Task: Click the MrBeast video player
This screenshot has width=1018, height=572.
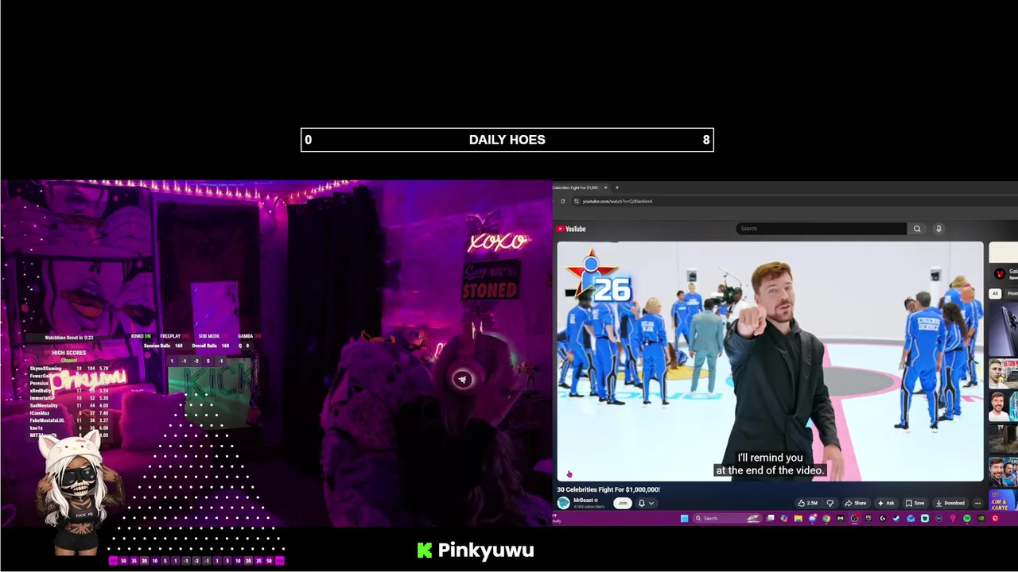Action: 770,361
